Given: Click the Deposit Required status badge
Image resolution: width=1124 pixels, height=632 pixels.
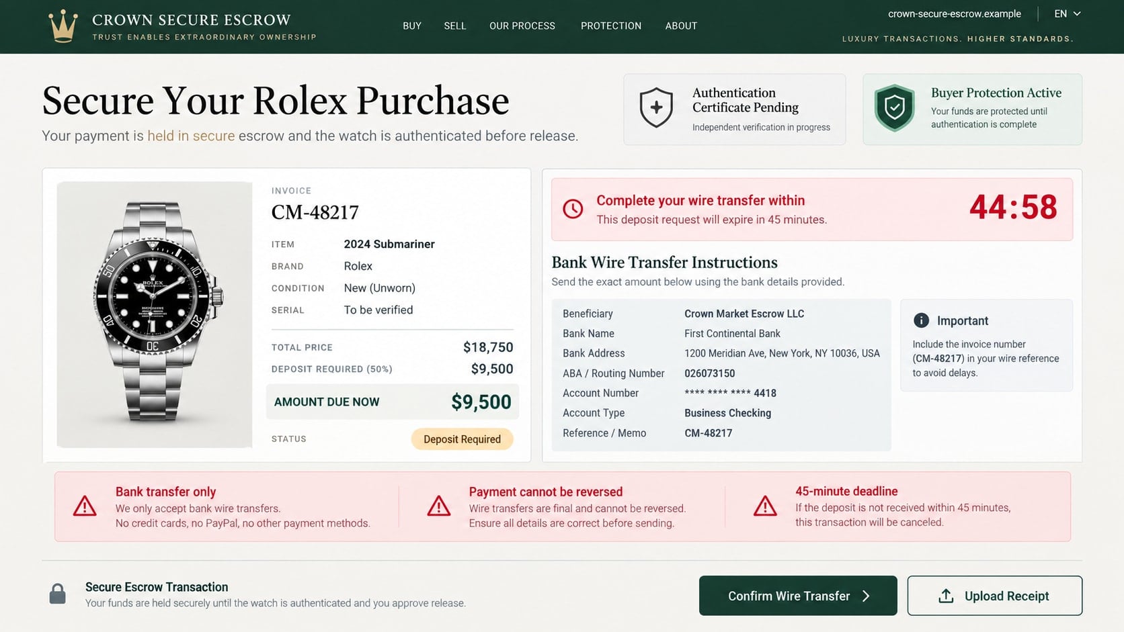Looking at the screenshot, I should (462, 439).
